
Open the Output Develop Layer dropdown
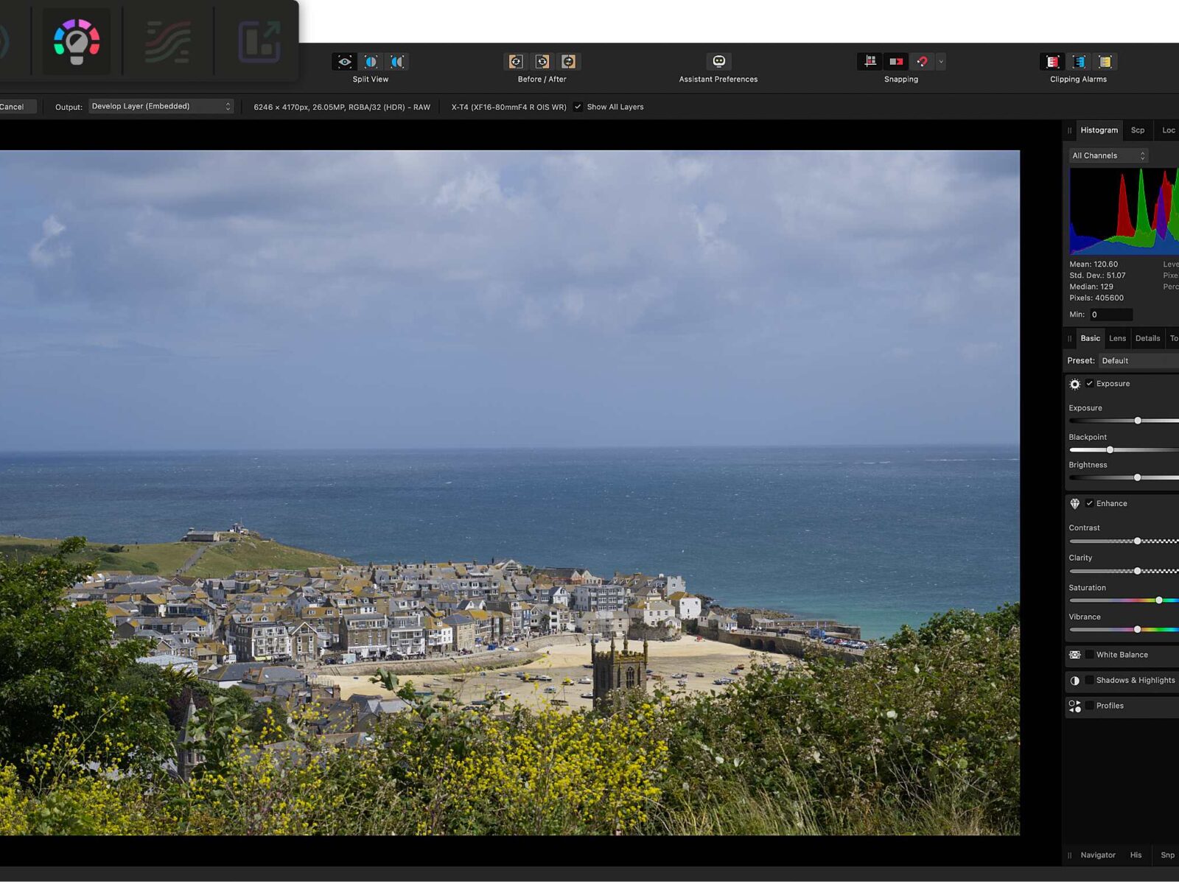(x=161, y=107)
